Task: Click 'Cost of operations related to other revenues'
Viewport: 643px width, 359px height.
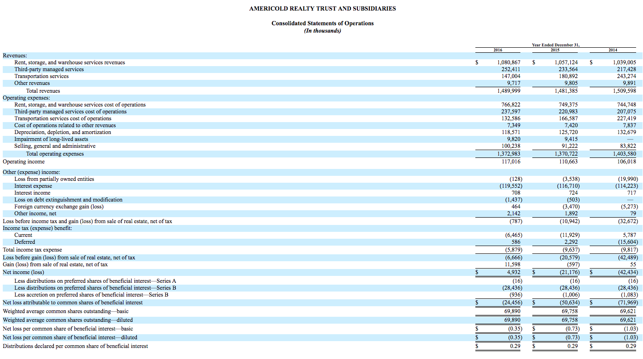Action: [x=65, y=125]
